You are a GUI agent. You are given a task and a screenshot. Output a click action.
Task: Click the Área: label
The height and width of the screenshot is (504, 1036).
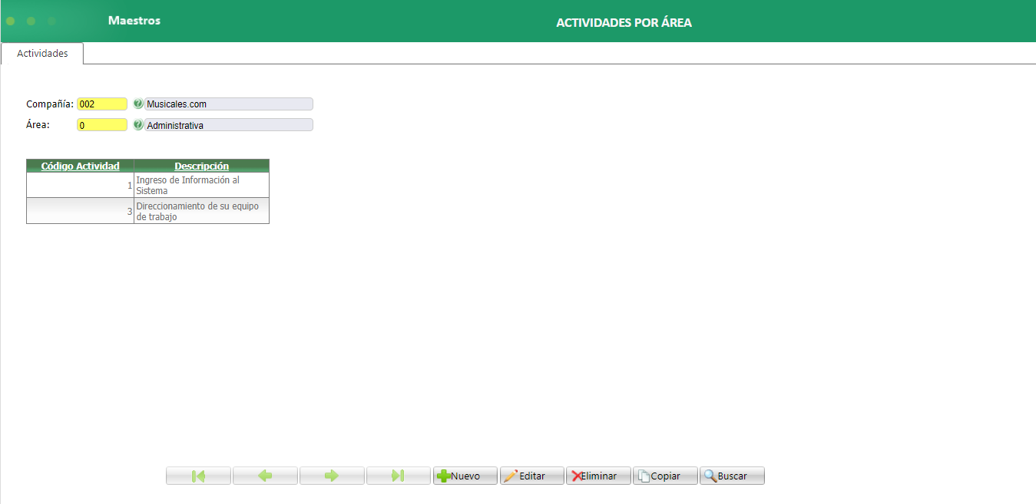pos(38,124)
